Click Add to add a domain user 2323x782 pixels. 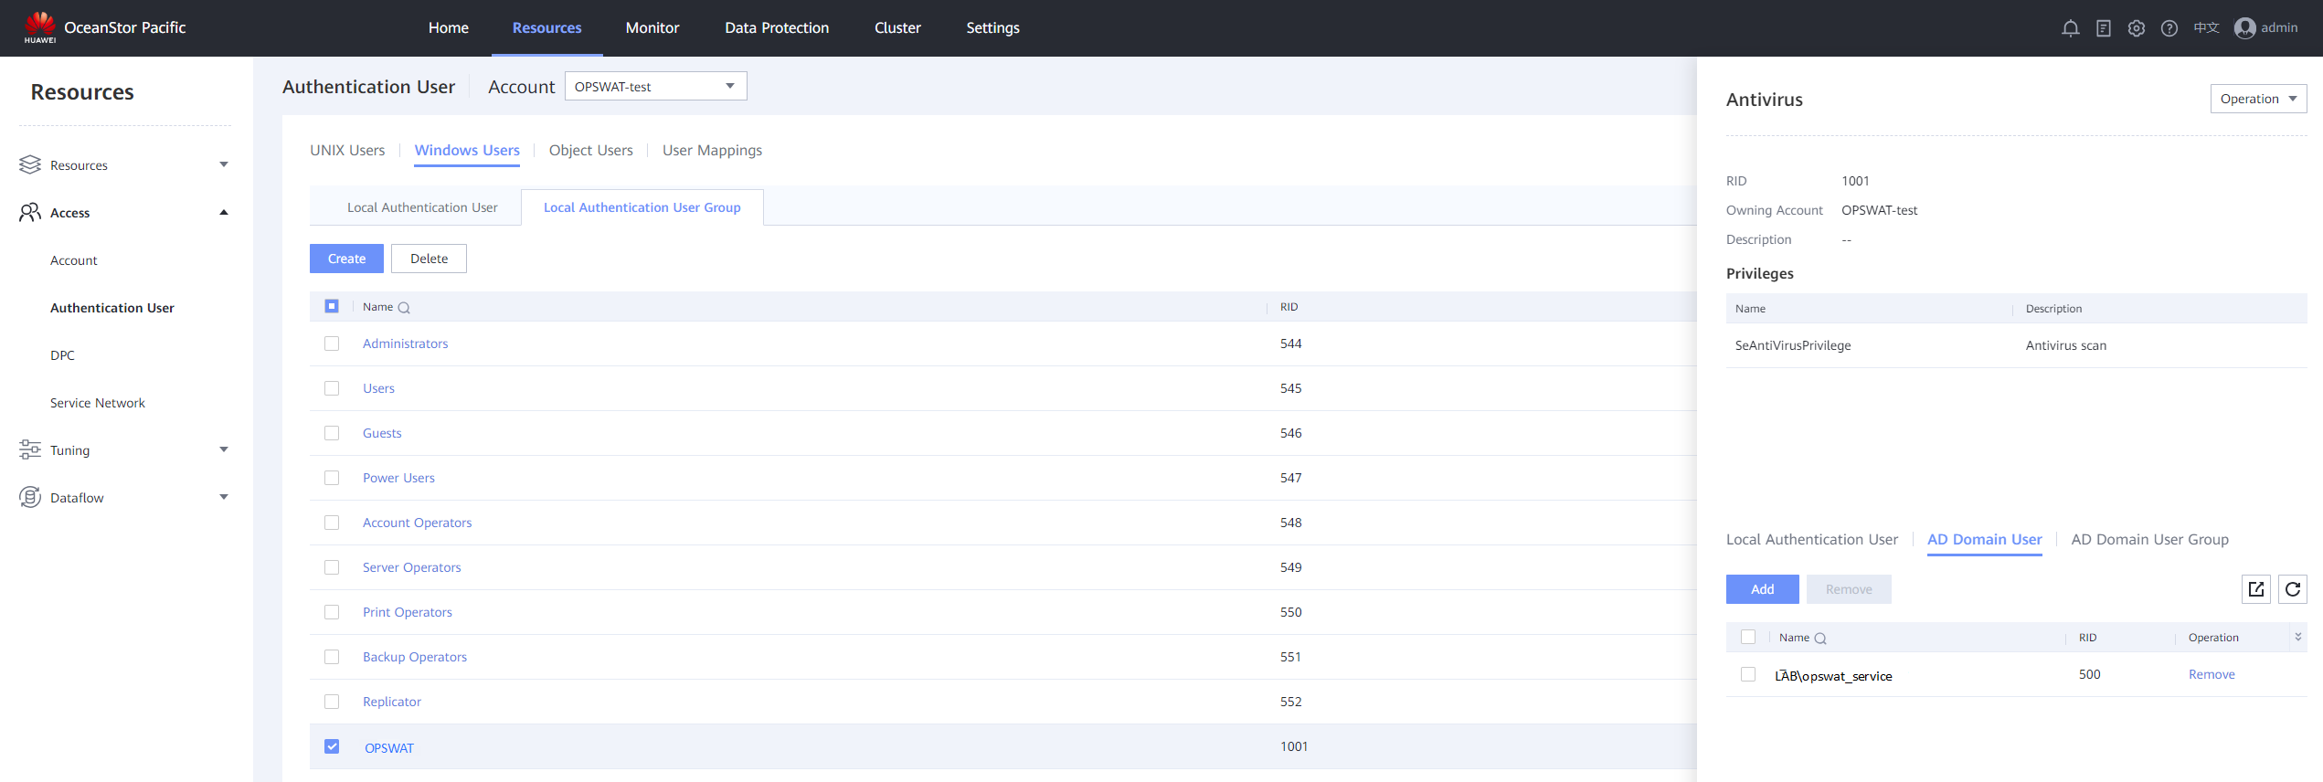1762,589
